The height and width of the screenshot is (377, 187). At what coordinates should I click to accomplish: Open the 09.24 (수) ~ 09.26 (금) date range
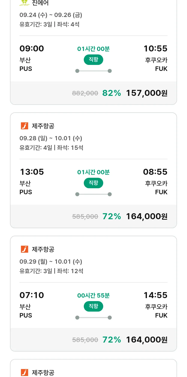point(51,15)
